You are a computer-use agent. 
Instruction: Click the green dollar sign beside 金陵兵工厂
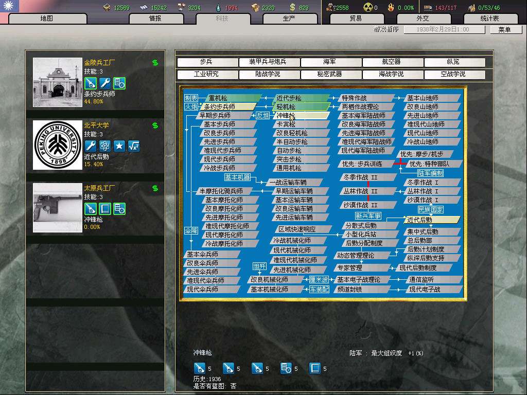(155, 63)
